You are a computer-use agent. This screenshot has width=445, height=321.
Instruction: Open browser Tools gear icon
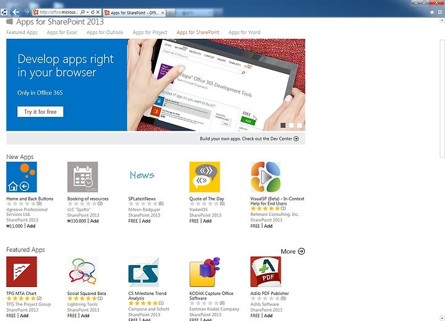pos(440,12)
